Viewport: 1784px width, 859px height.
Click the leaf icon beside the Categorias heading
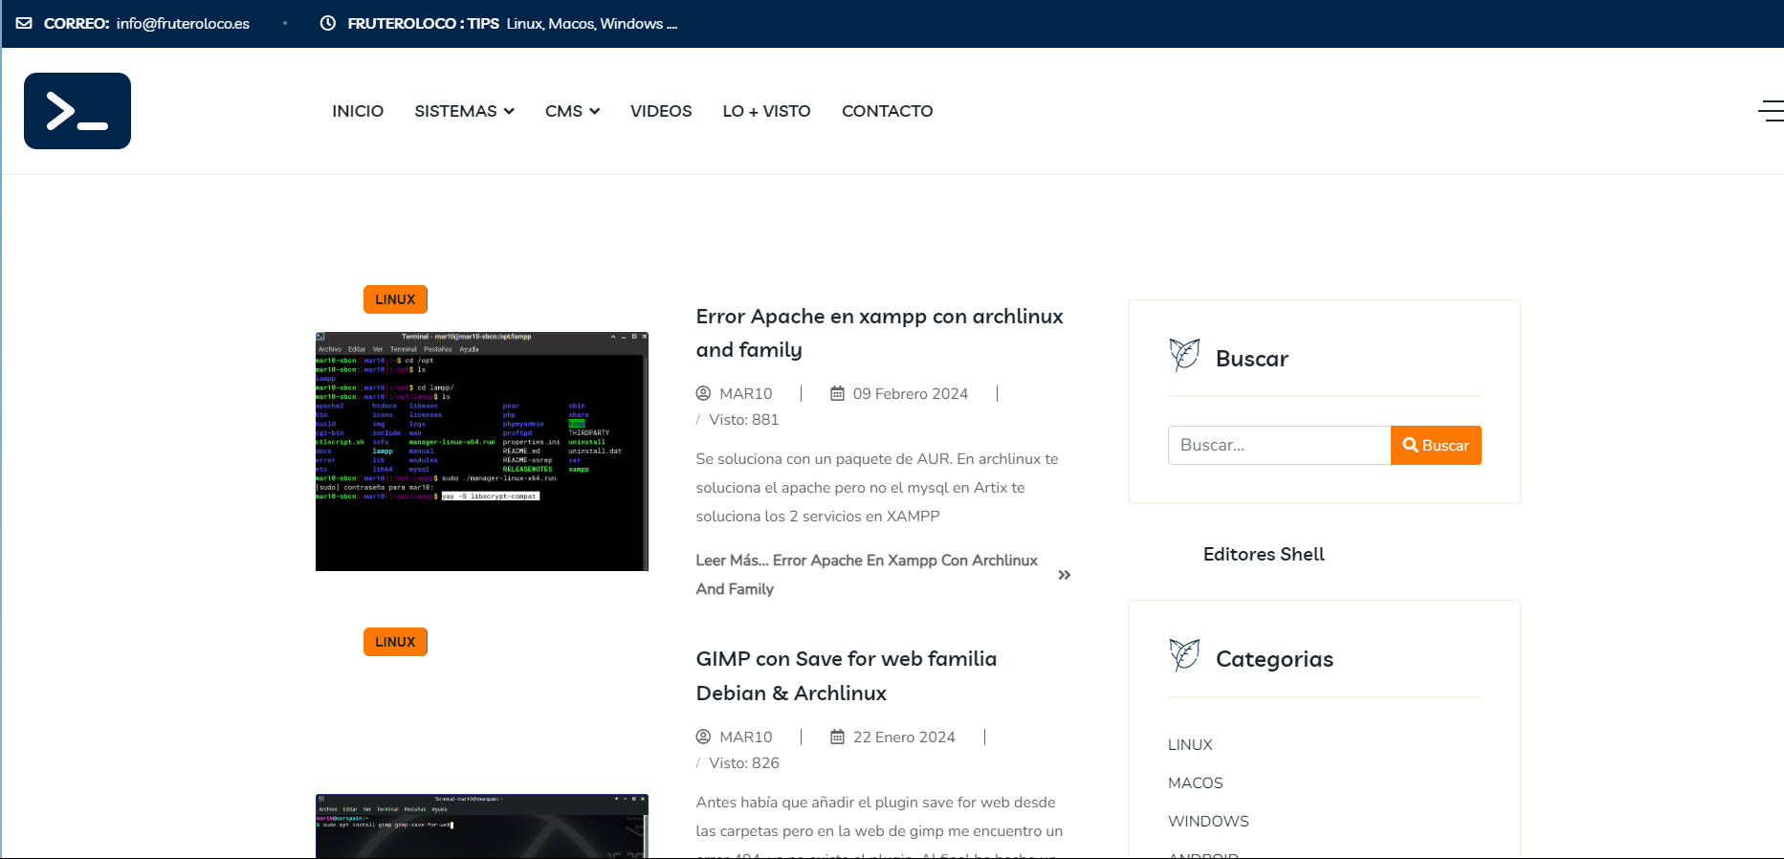tap(1184, 655)
